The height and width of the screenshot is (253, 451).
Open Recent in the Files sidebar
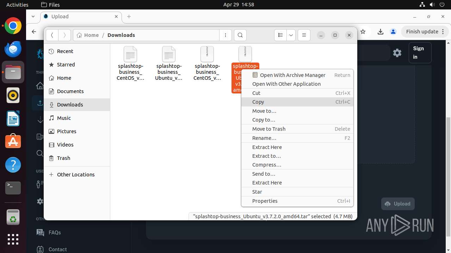tap(77, 51)
